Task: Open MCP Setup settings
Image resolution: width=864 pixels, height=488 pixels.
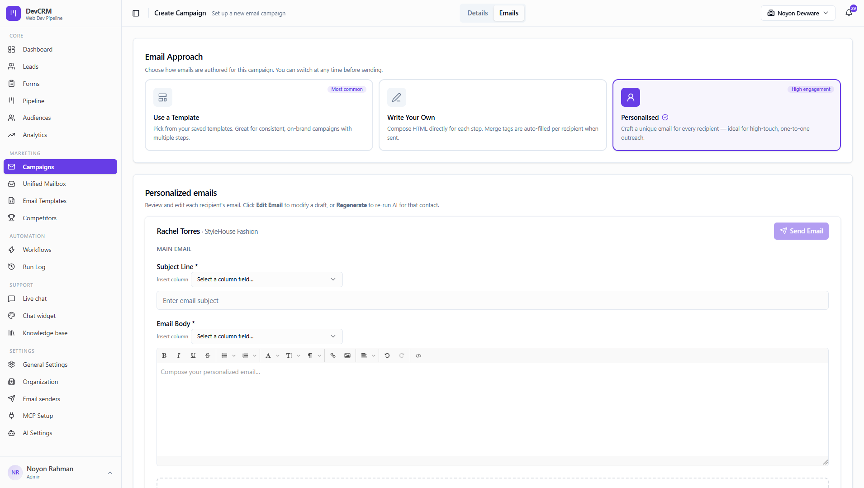Action: point(60,416)
